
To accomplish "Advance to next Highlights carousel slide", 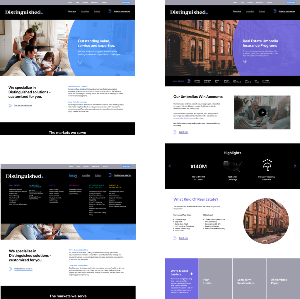I will (x=295, y=166).
